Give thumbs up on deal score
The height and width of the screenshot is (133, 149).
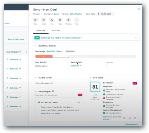pos(130,118)
